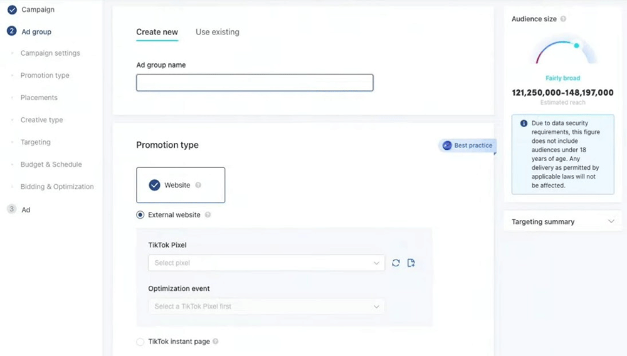
Task: Expand the Targeting summary panel
Action: pos(611,221)
